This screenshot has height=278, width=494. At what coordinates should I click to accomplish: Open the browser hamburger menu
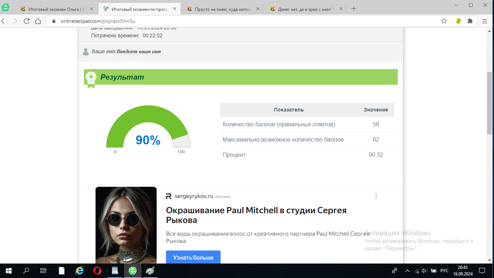tap(485, 21)
